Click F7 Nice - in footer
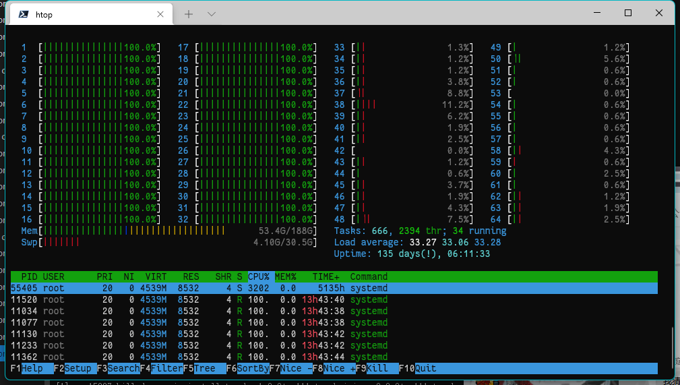 pyautogui.click(x=290, y=369)
